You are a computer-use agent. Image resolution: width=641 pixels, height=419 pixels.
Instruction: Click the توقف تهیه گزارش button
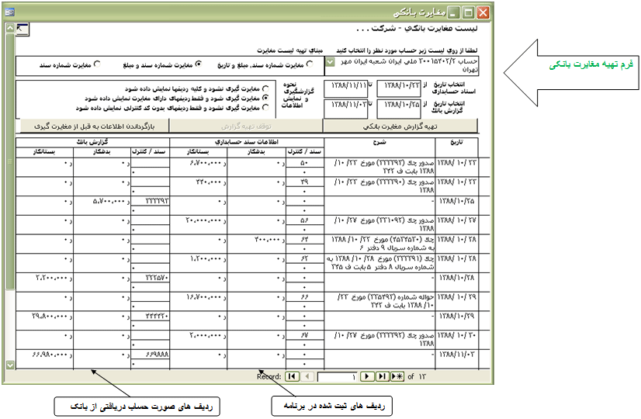tap(246, 126)
